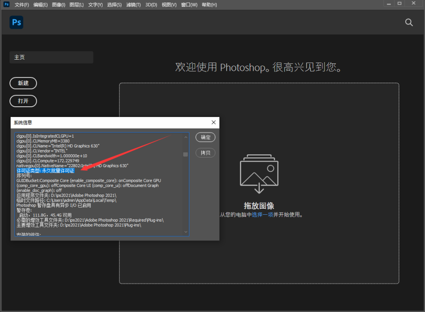
Task: Open the 文件 menu
Action: pos(21,4)
